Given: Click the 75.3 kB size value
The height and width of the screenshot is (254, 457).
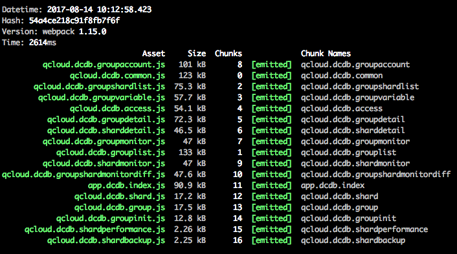Looking at the screenshot, I should pyautogui.click(x=190, y=87).
